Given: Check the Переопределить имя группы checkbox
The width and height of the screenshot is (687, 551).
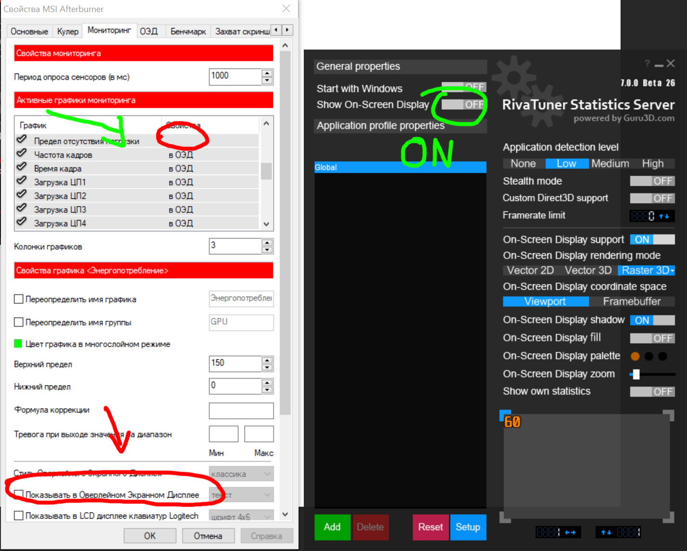Looking at the screenshot, I should tap(19, 322).
